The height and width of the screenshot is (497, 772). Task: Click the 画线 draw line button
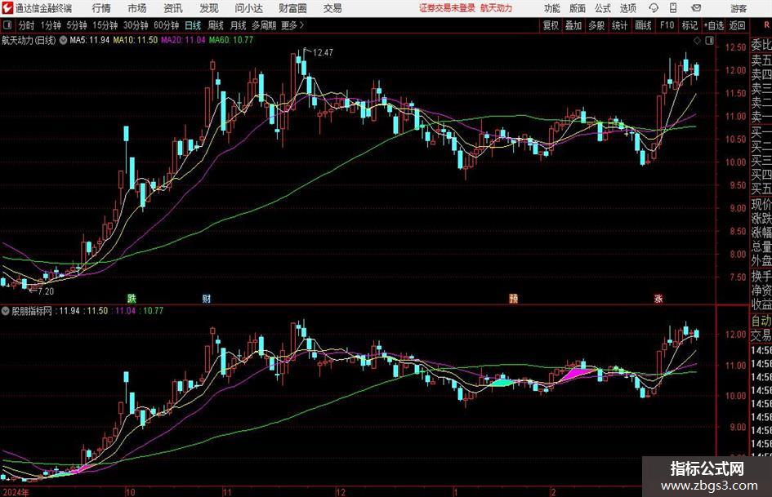[x=643, y=25]
